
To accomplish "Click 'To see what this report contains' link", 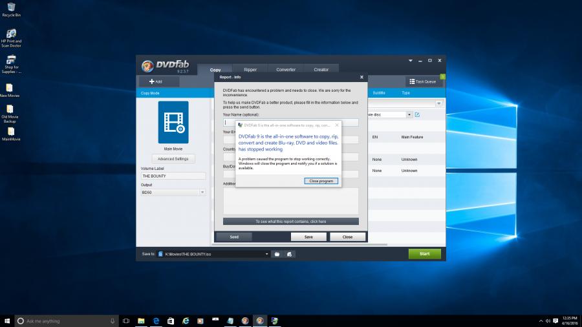I will tap(290, 221).
